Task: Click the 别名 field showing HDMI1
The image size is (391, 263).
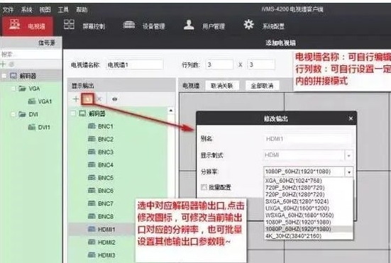Action: point(308,139)
